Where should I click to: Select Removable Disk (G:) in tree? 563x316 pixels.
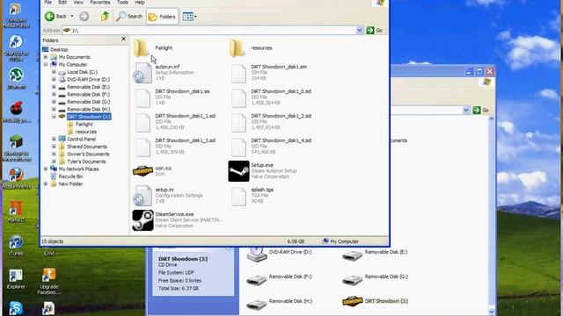click(88, 102)
